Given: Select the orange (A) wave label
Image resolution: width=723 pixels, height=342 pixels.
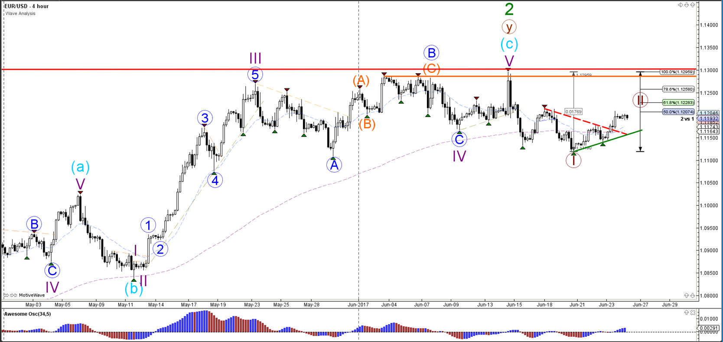Looking at the screenshot, I should click(x=361, y=80).
